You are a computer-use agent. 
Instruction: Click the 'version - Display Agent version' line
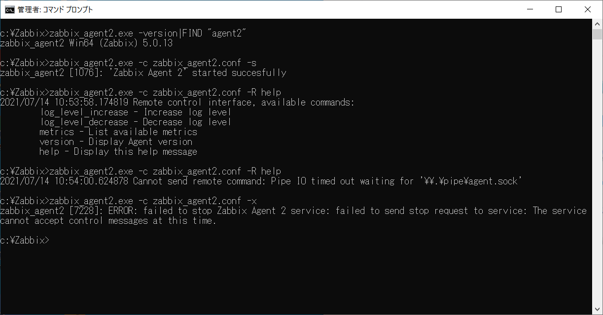pyautogui.click(x=116, y=141)
